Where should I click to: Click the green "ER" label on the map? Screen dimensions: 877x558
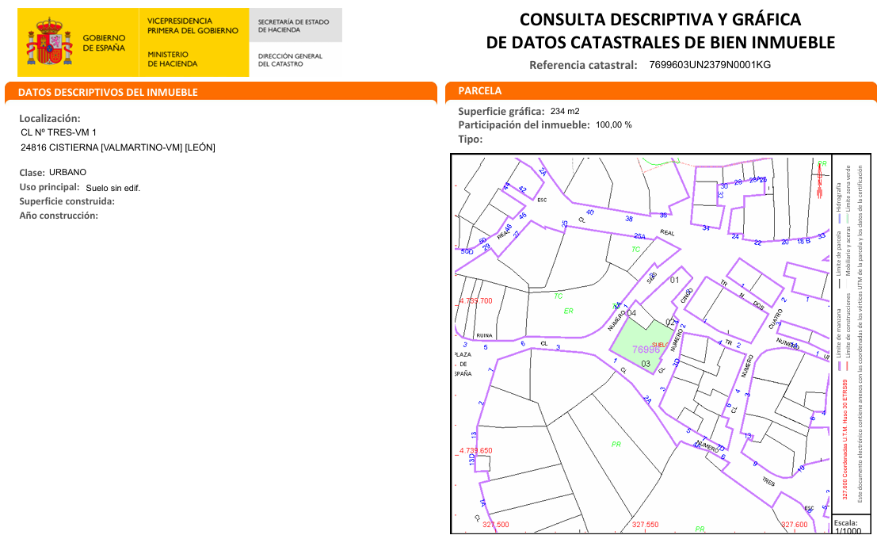(x=568, y=311)
